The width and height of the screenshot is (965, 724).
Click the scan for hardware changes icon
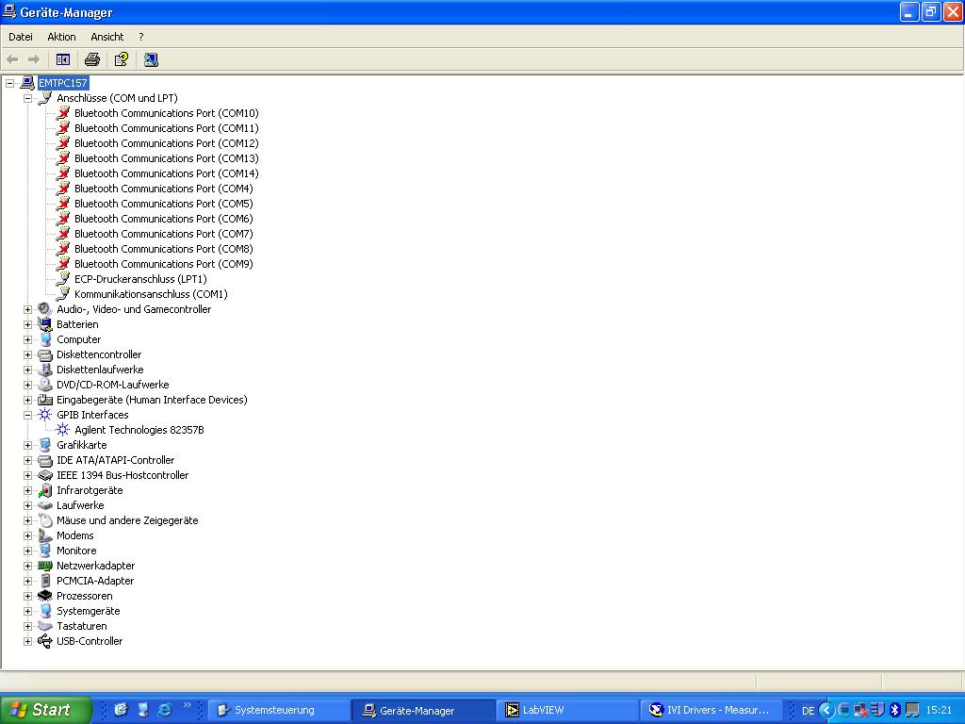[x=151, y=59]
